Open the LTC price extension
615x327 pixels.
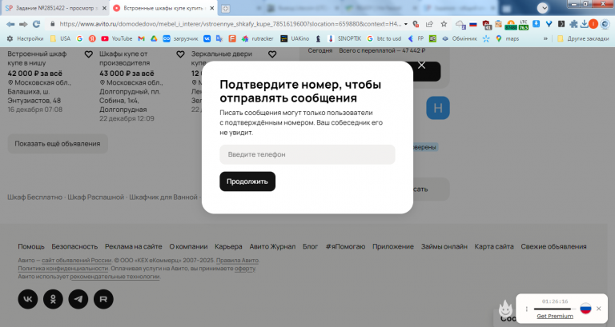[523, 25]
